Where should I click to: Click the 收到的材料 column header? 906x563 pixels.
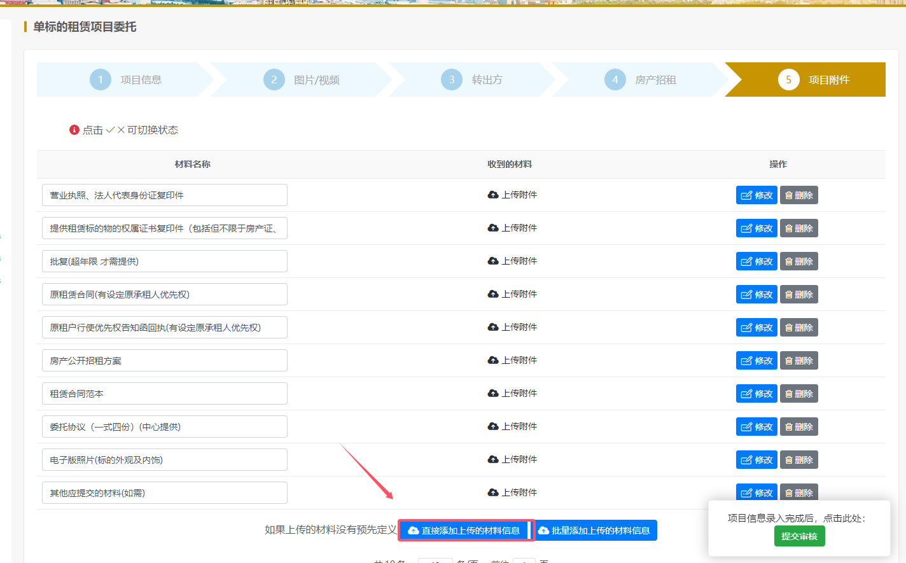pyautogui.click(x=509, y=164)
